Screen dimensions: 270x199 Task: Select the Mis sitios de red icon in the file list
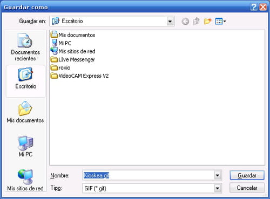pyautogui.click(x=54, y=51)
